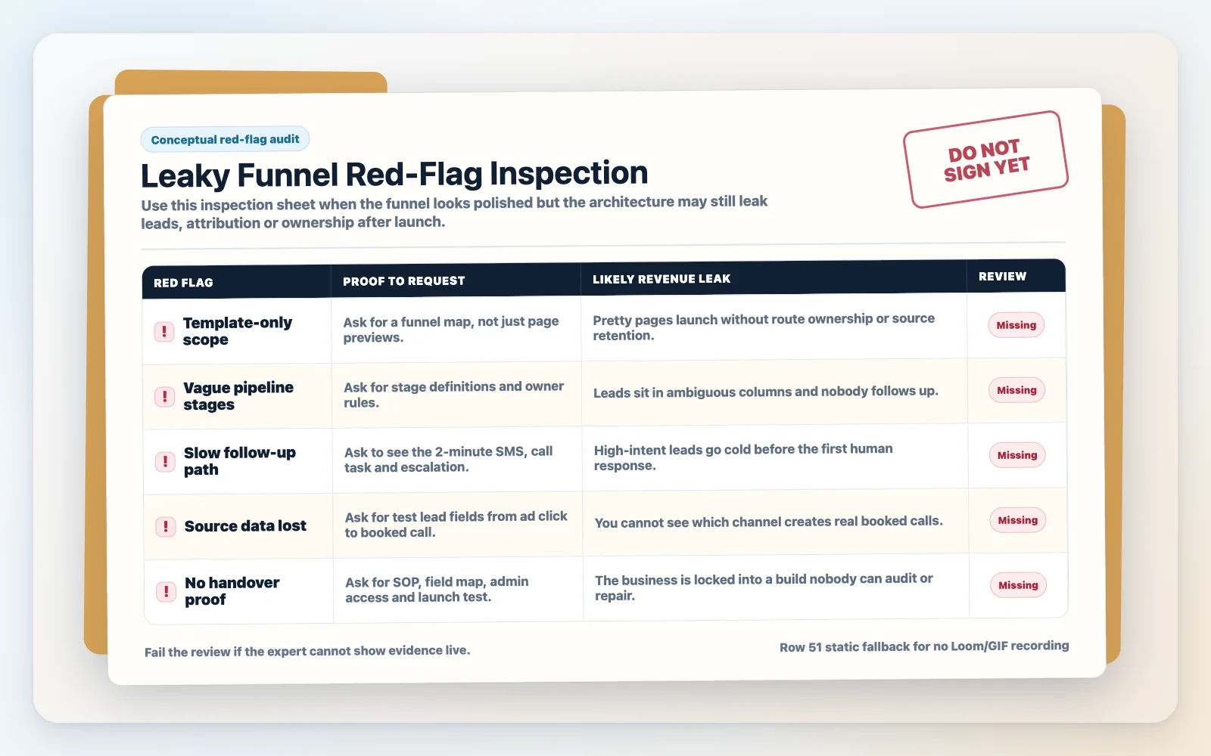Click the Slow follow-up path warning icon
This screenshot has width=1211, height=756.
[x=165, y=462]
